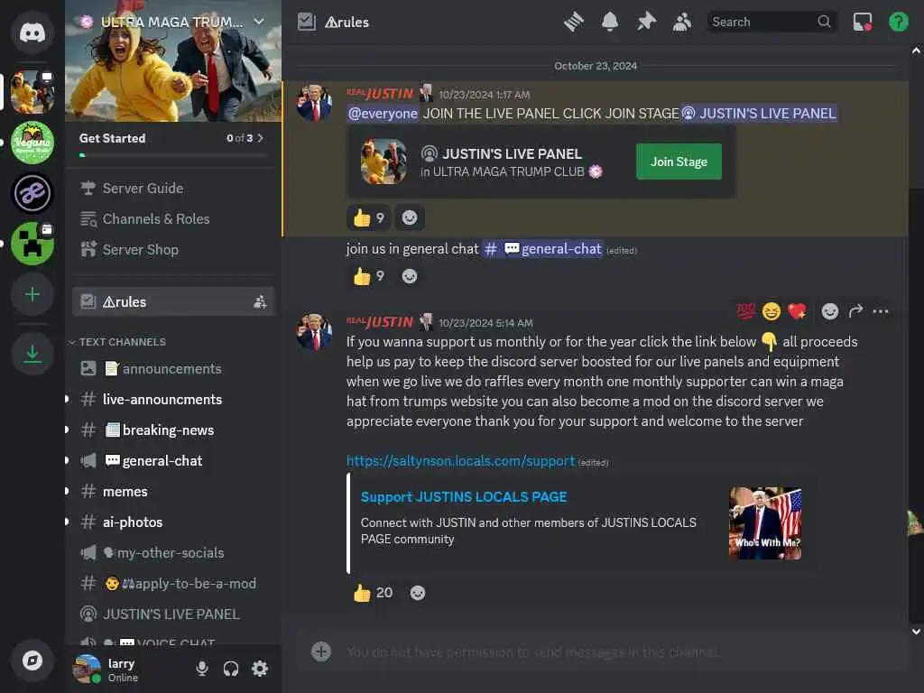Open the announcements channel
Image resolution: width=924 pixels, height=693 pixels.
[x=173, y=368]
